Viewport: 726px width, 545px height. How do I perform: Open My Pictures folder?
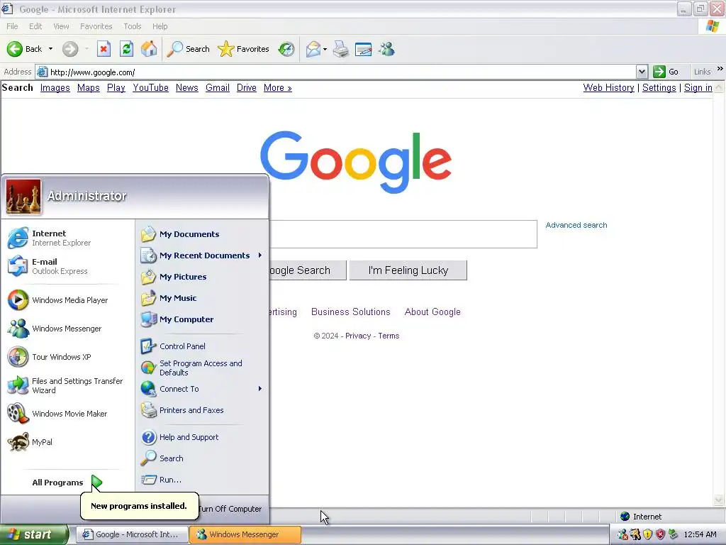click(x=202, y=277)
